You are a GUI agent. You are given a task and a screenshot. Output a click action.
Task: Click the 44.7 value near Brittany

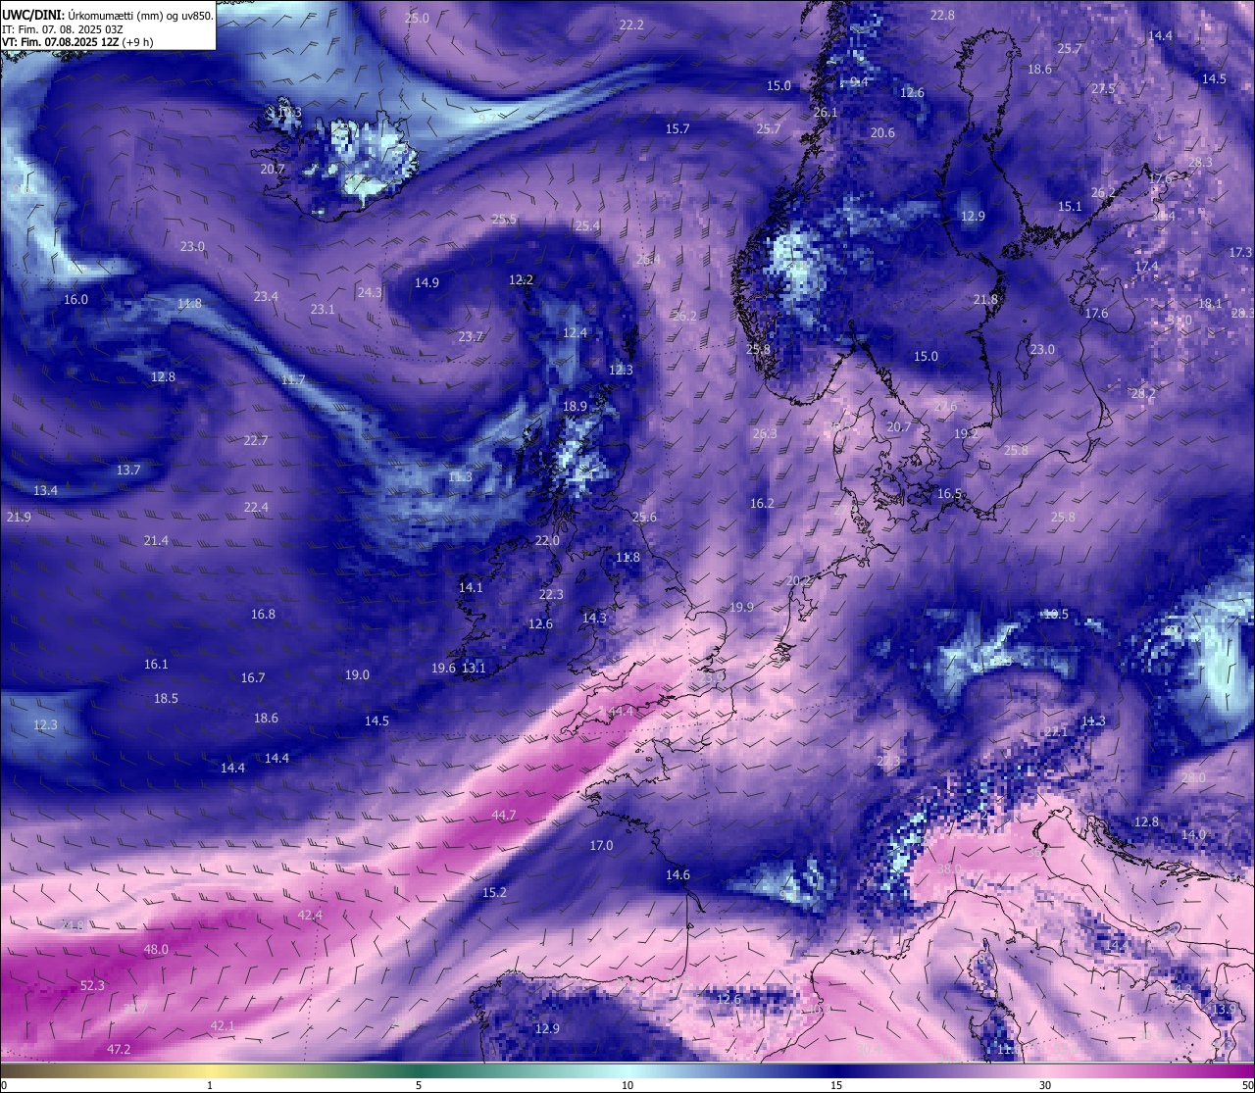[x=504, y=816]
